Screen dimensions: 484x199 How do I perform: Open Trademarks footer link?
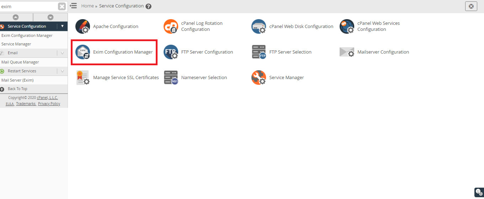(x=26, y=104)
